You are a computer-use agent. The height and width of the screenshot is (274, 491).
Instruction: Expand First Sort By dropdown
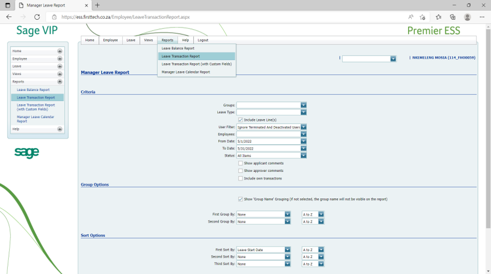[287, 250]
